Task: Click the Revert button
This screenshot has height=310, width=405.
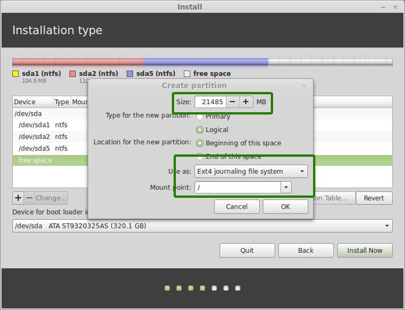Action: pyautogui.click(x=374, y=198)
